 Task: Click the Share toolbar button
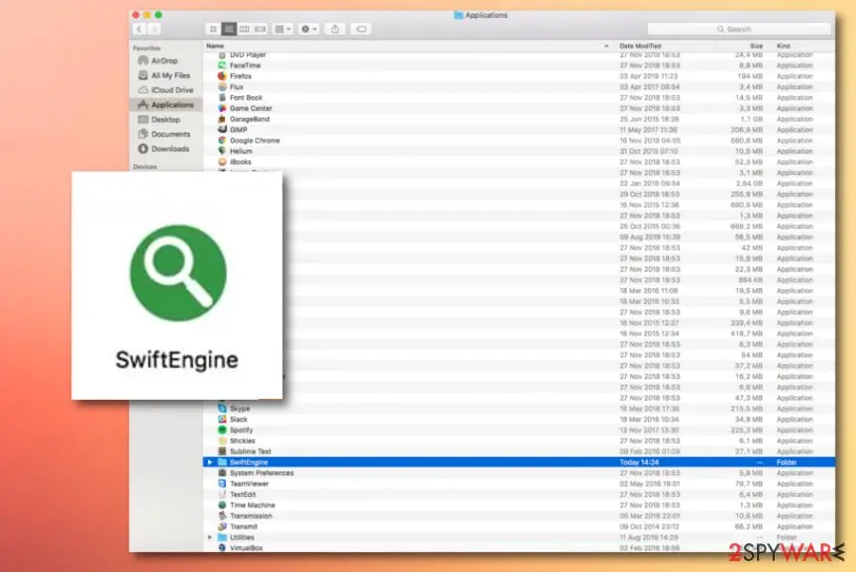tap(335, 29)
